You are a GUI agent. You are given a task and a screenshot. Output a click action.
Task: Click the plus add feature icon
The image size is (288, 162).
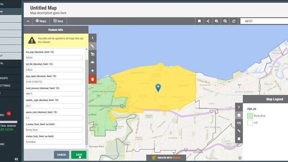(93, 71)
